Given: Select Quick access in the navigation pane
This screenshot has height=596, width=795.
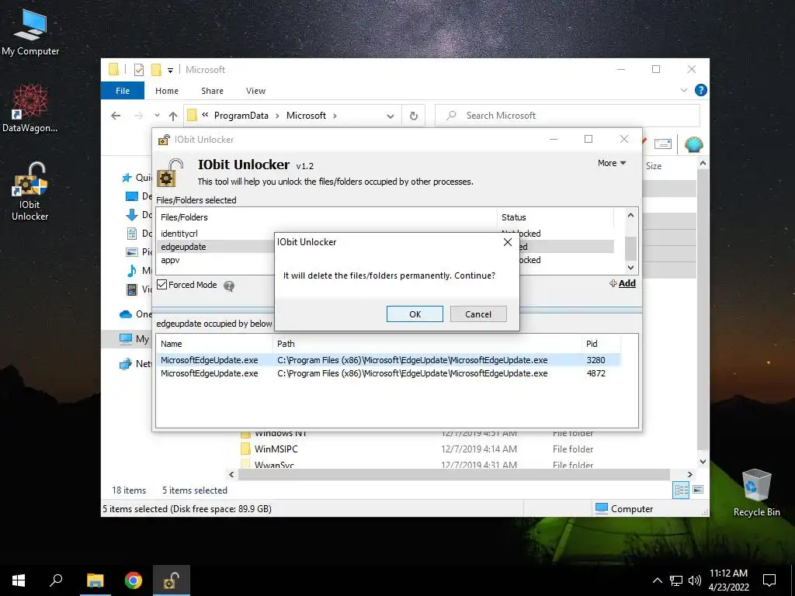Looking at the screenshot, I should tap(137, 178).
